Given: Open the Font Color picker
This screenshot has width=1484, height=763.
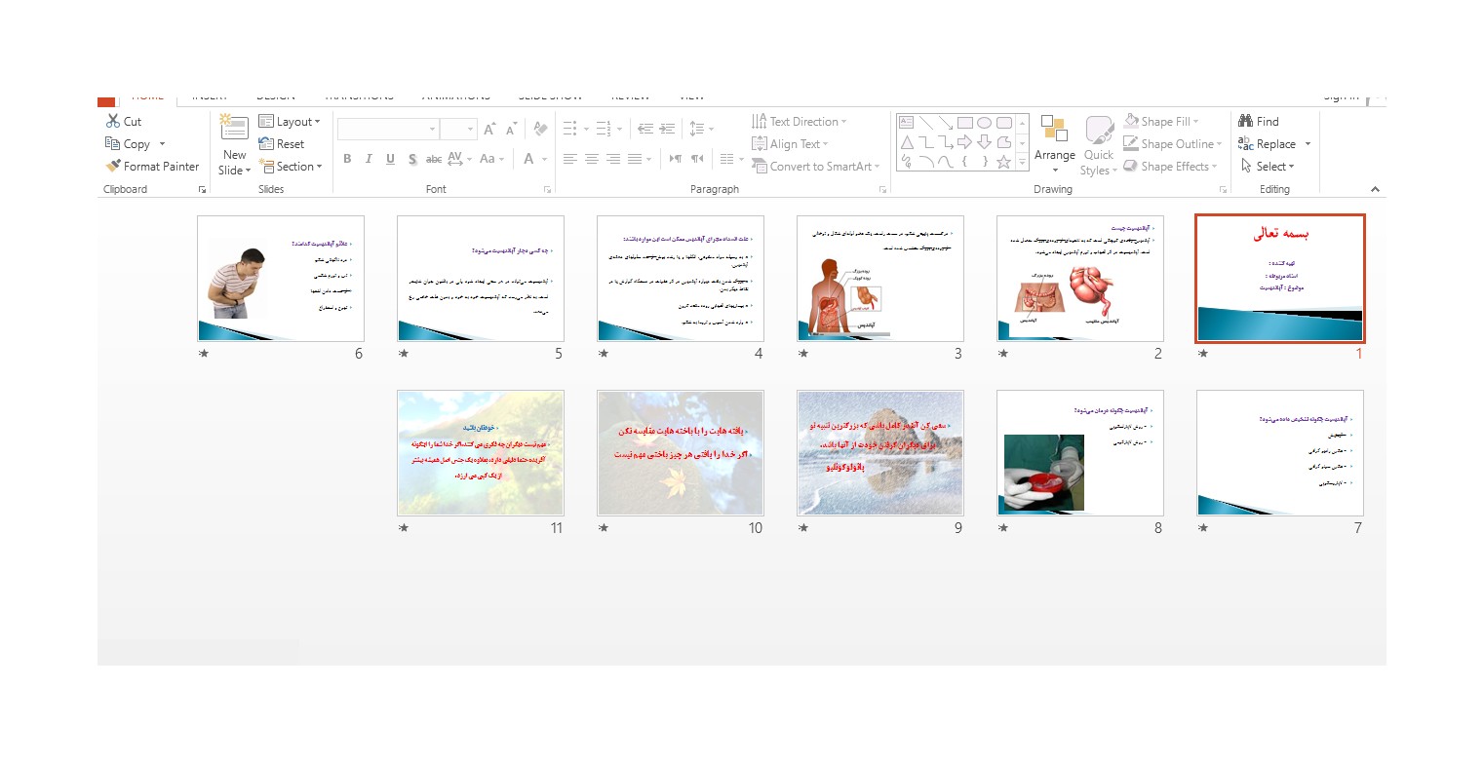Looking at the screenshot, I should 529,159.
